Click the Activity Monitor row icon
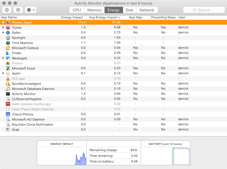The image size is (227, 169). point(8,94)
